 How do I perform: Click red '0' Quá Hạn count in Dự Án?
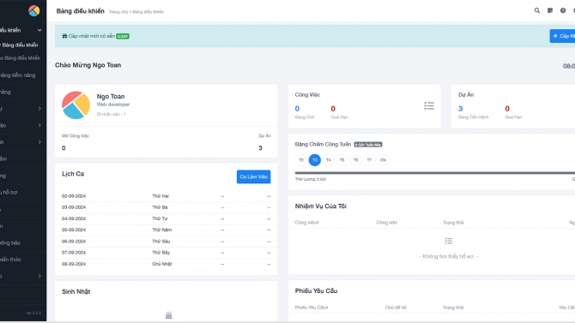pos(507,109)
